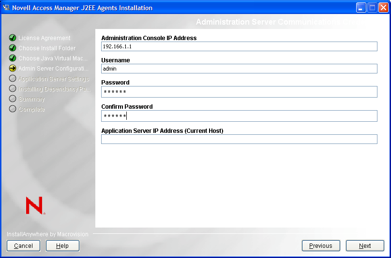Click the grey circle beside Complete
The image size is (391, 258).
pyautogui.click(x=13, y=109)
